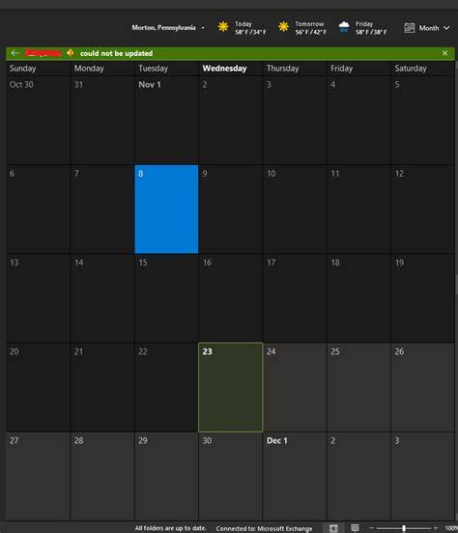The height and width of the screenshot is (533, 458).
Task: Click 'All folders are up to date.' status
Action: 171,528
